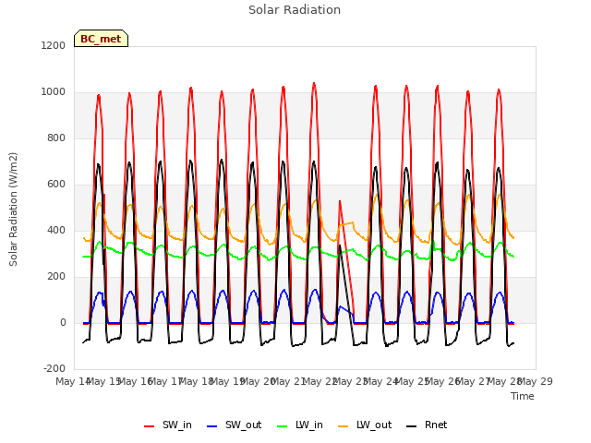
Task: Click the 200 y-axis tick label
Action: point(56,277)
